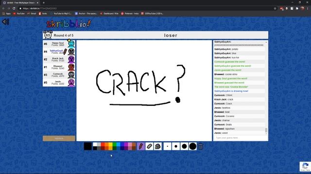Viewport: 311px width, 174px height.
Task: Click the word 'loser' above the canvas
Action: coord(171,35)
